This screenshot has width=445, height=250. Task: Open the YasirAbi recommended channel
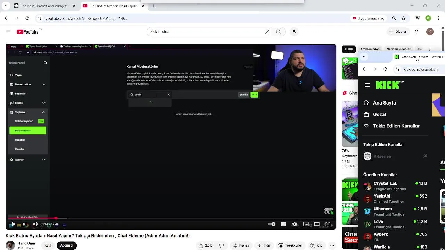395,199
